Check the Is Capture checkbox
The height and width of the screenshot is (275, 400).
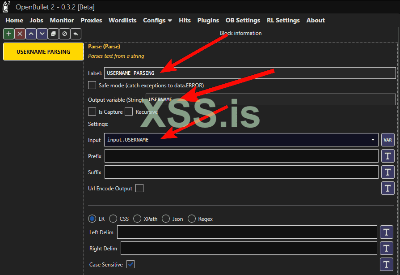[92, 112]
